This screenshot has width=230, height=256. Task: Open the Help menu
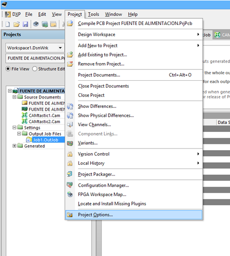click(132, 14)
